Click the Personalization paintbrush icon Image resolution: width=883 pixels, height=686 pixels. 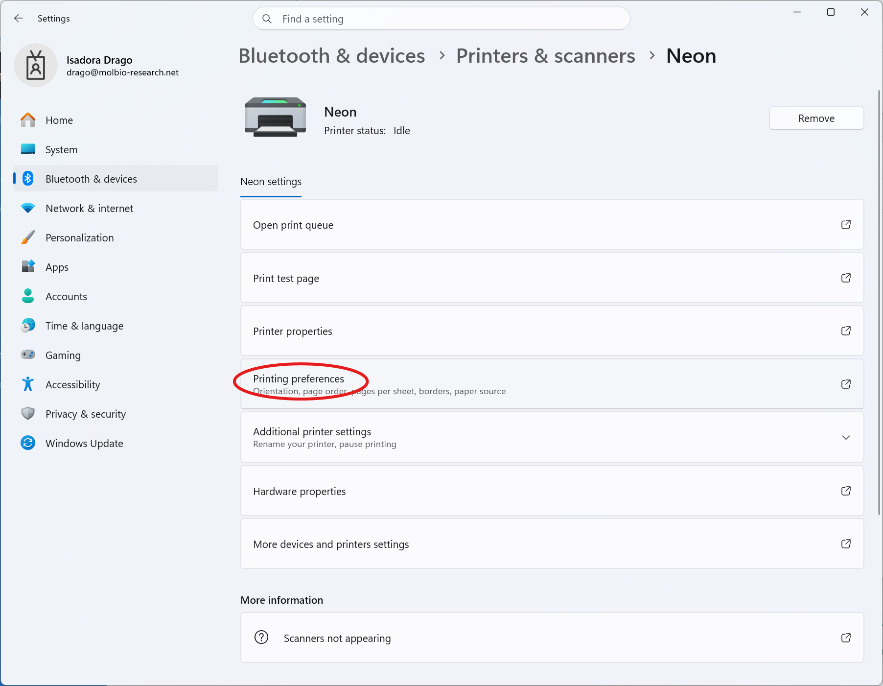coord(28,237)
